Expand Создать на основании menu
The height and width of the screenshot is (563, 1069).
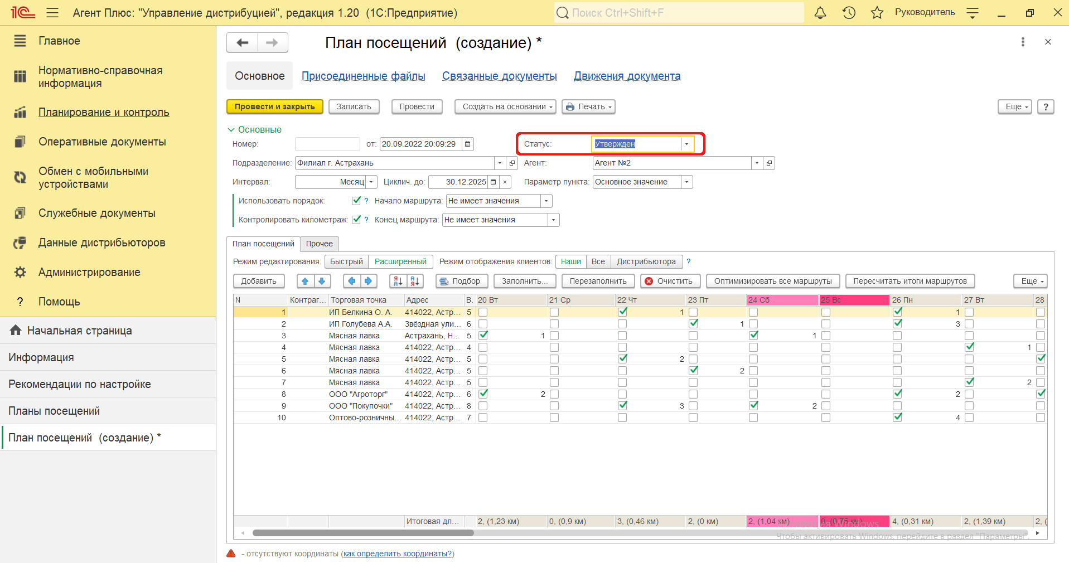(505, 106)
